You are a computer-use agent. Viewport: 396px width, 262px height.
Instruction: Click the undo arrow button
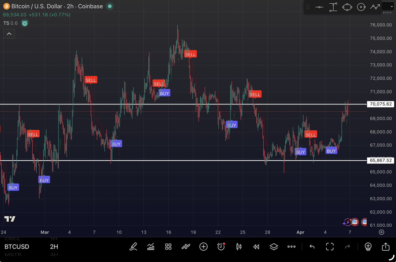pyautogui.click(x=312, y=246)
